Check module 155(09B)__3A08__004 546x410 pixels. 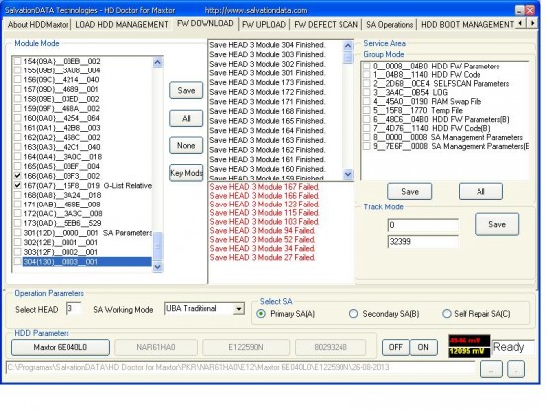click(17, 70)
